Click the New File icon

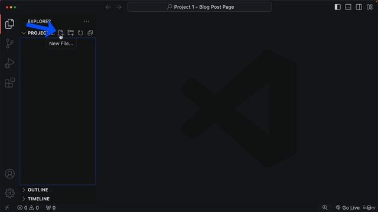(61, 33)
